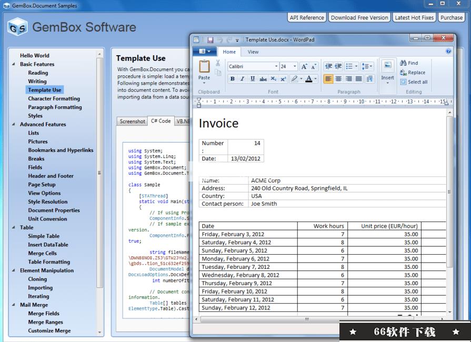Open the bullet list style dropdown

click(356, 66)
